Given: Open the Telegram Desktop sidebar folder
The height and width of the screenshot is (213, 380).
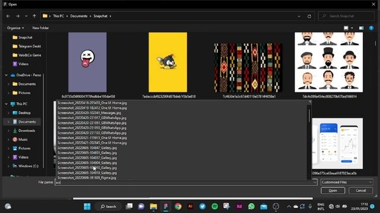Looking at the screenshot, I should pyautogui.click(x=27, y=46).
